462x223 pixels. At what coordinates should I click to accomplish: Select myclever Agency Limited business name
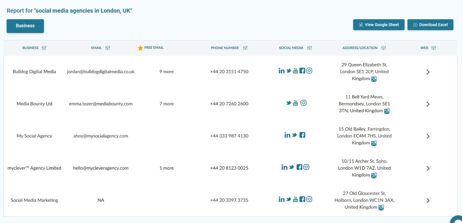[34, 168]
